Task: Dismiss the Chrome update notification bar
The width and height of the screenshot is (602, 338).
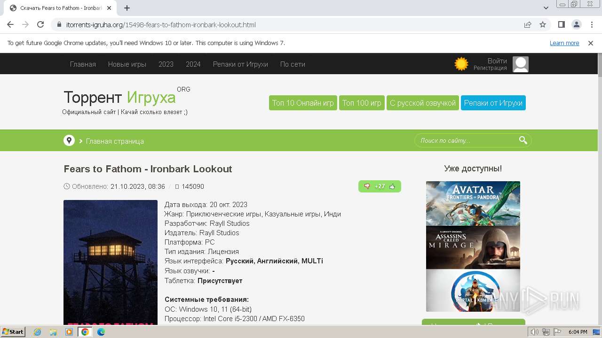Action: pos(591,43)
